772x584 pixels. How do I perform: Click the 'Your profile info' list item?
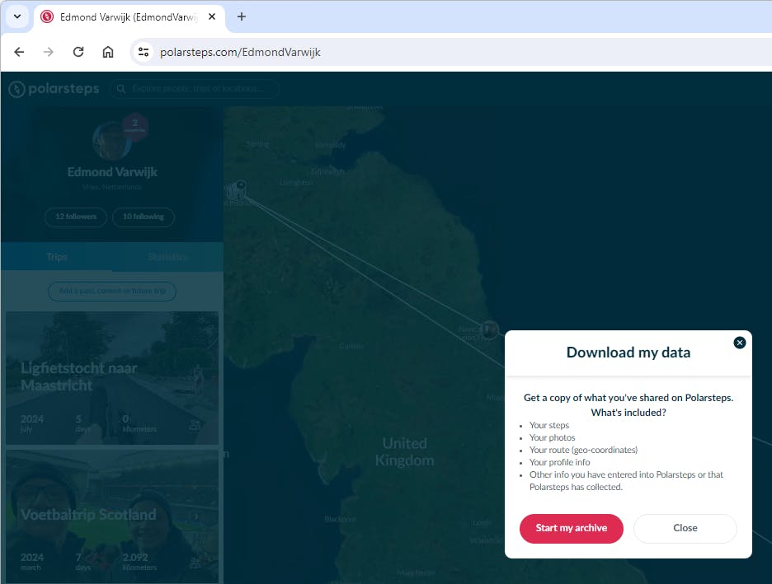[559, 462]
